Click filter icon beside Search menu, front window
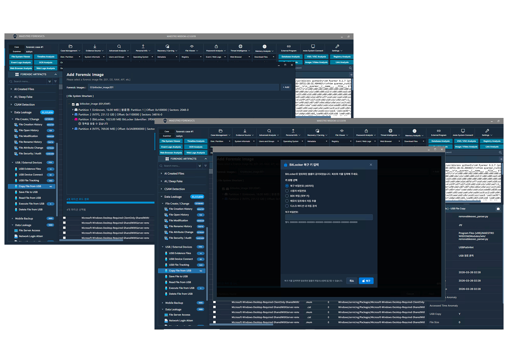This screenshot has width=508, height=363. point(206,166)
